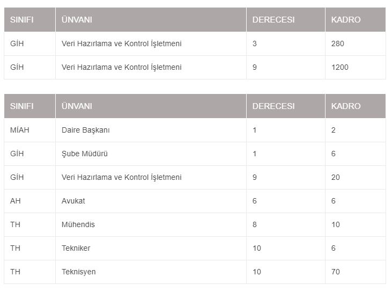Select kadro value 20 in second table
The height and width of the screenshot is (291, 392).
(356, 177)
